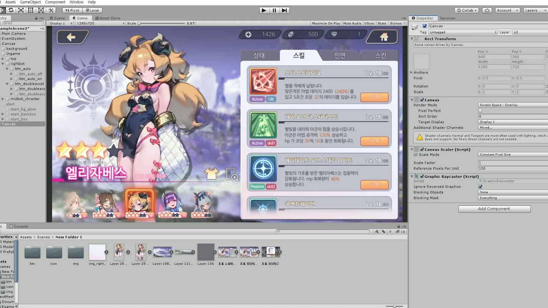Switch to the Scene tab
Screen dimensions: 548x308
[57, 18]
